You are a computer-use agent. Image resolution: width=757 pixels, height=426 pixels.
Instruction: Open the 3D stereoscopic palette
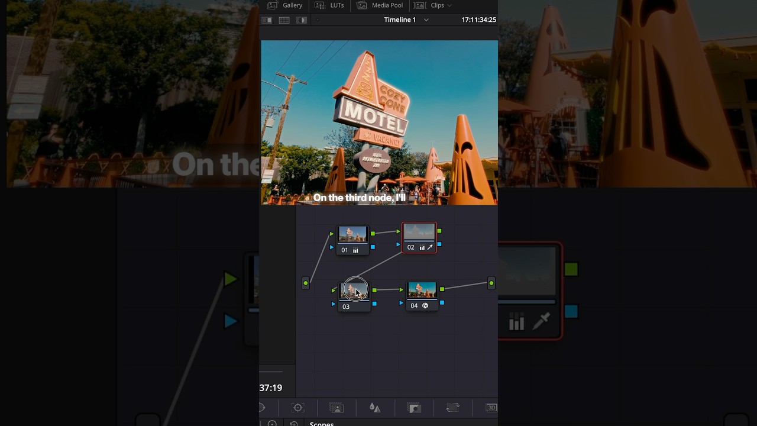point(491,408)
